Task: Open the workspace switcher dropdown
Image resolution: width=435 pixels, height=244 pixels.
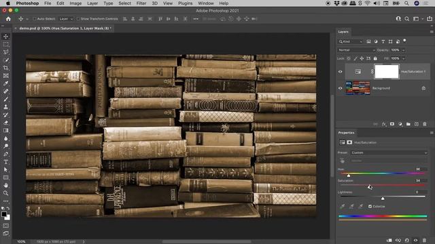Action: pos(417,19)
